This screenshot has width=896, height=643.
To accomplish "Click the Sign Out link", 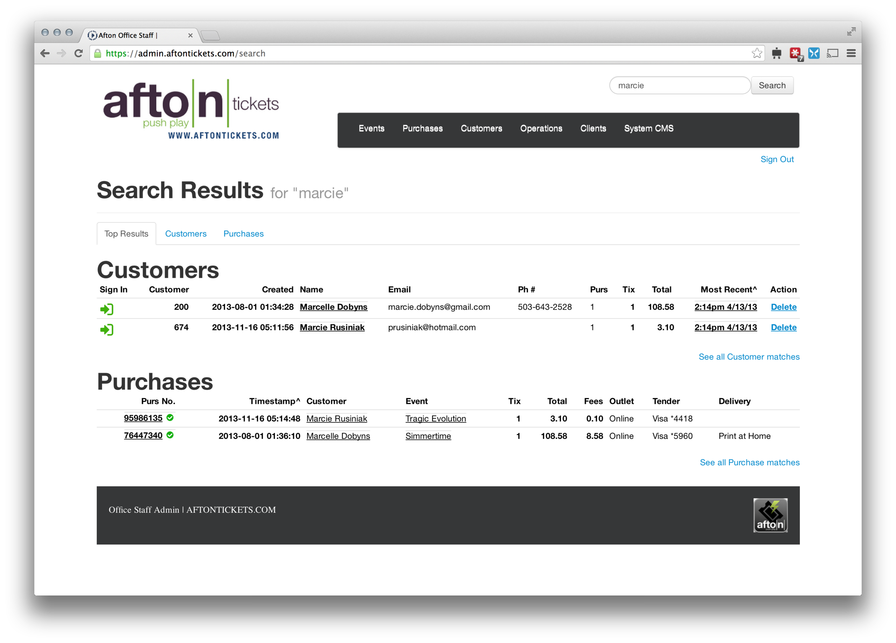I will click(777, 159).
